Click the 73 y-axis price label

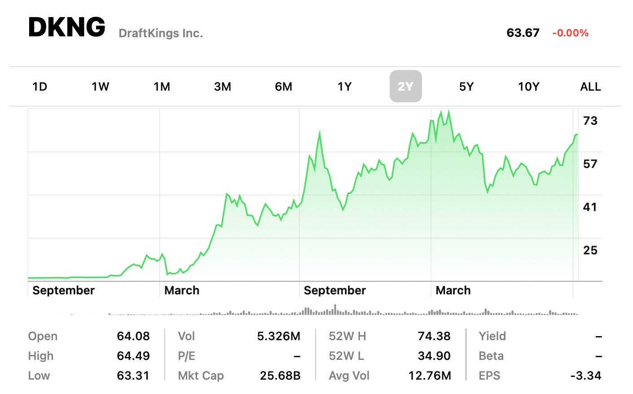590,121
